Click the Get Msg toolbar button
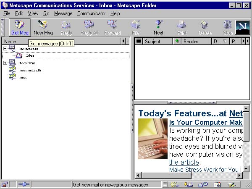The image size is (252, 189). click(20, 27)
